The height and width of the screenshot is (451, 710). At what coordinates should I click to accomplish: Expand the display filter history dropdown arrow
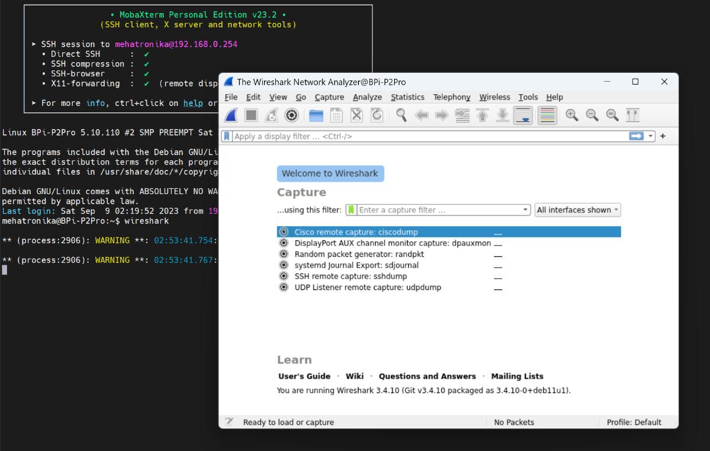[651, 136]
